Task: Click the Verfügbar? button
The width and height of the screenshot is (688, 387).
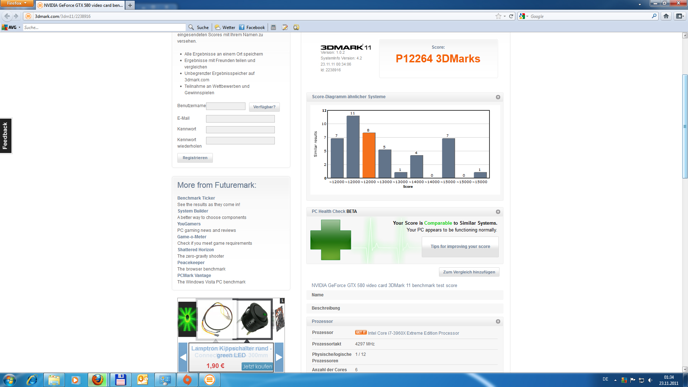Action: click(x=264, y=107)
